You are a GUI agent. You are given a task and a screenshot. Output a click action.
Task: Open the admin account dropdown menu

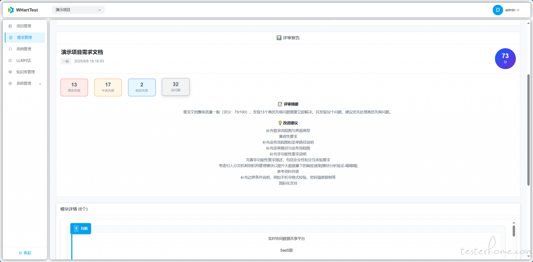coord(512,10)
